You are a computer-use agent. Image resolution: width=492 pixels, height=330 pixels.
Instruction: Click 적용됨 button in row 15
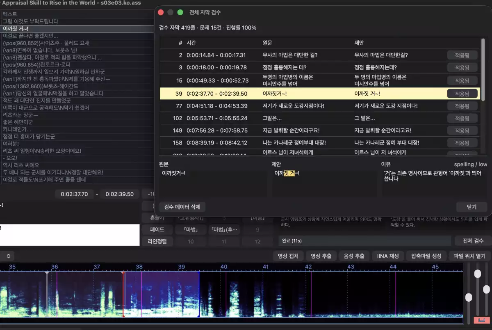point(462,80)
